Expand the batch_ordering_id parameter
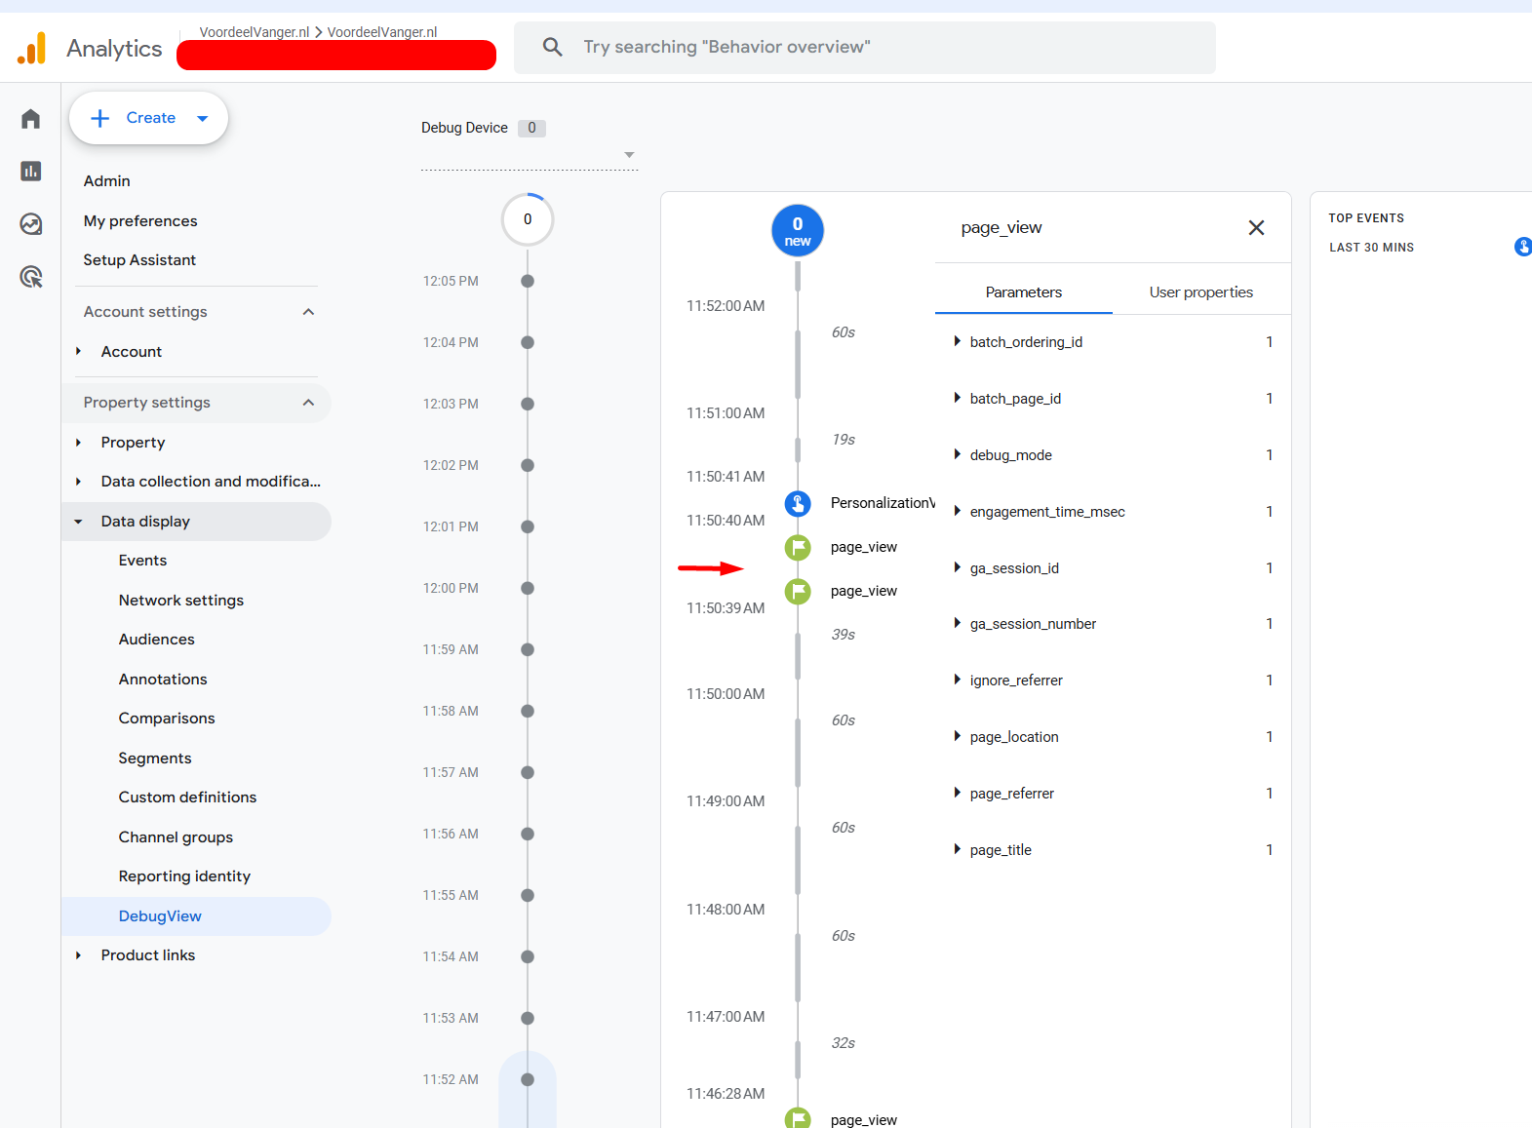This screenshot has height=1128, width=1532. click(x=958, y=342)
